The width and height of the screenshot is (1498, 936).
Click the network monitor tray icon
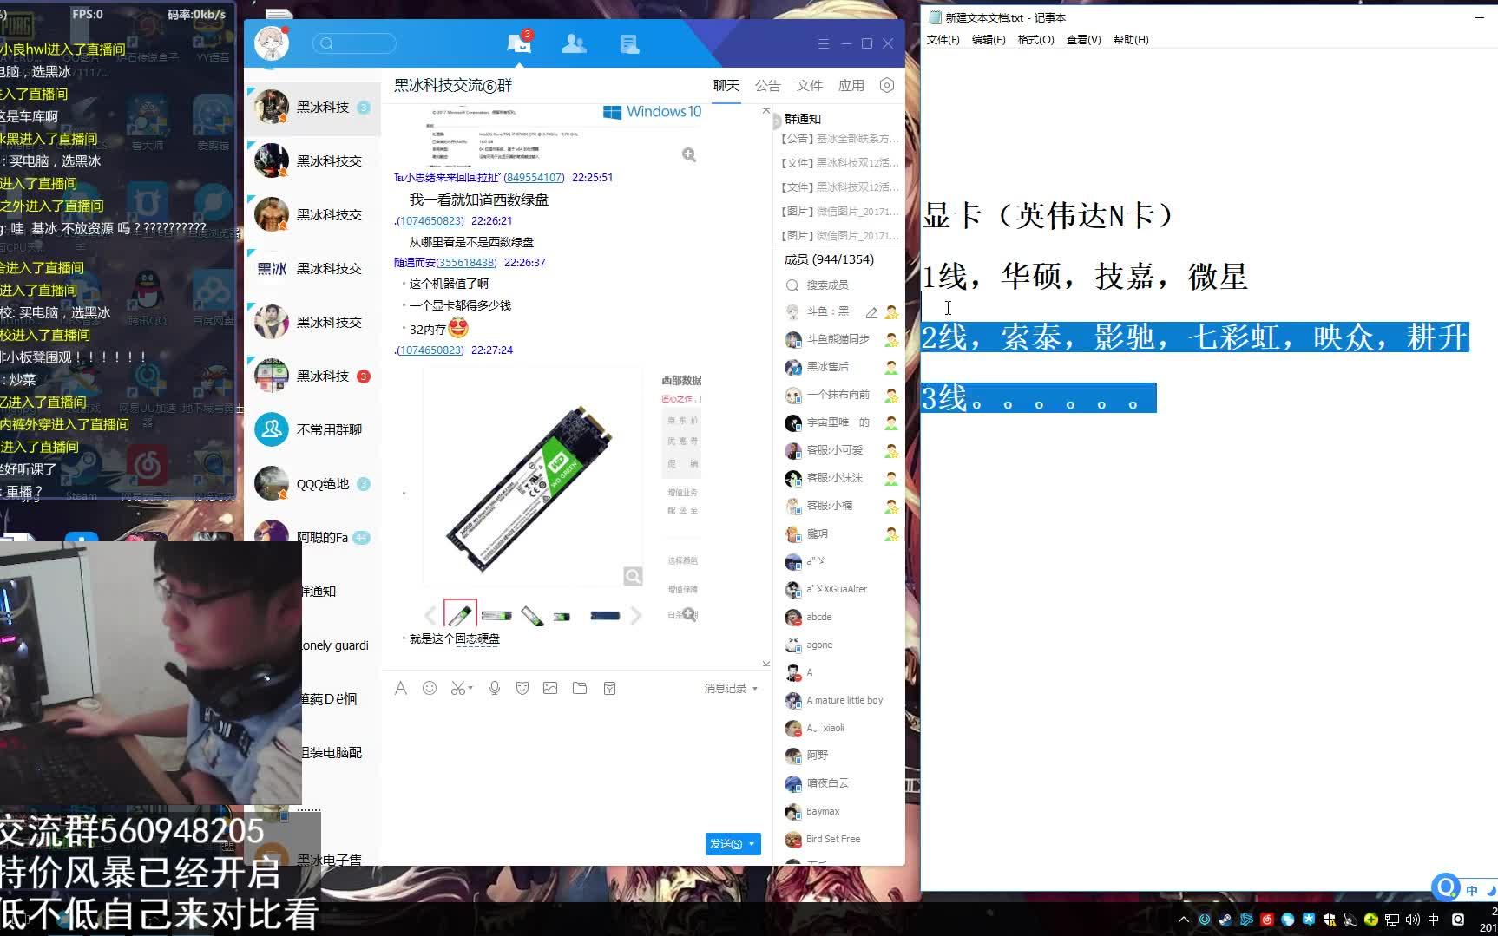1391,920
